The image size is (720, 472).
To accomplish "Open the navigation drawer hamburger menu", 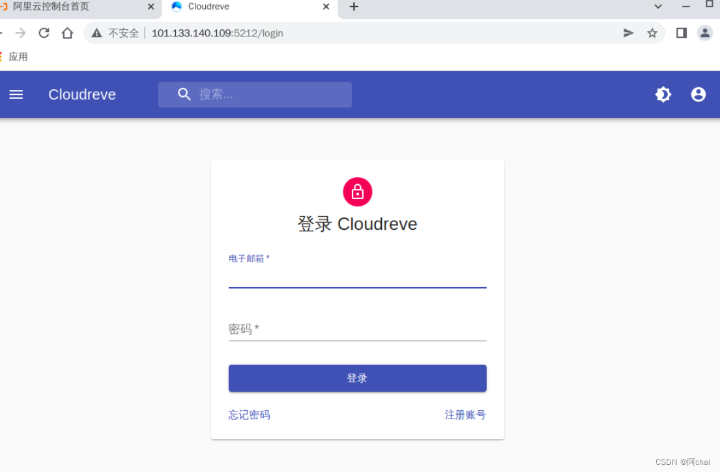I will pyautogui.click(x=16, y=94).
